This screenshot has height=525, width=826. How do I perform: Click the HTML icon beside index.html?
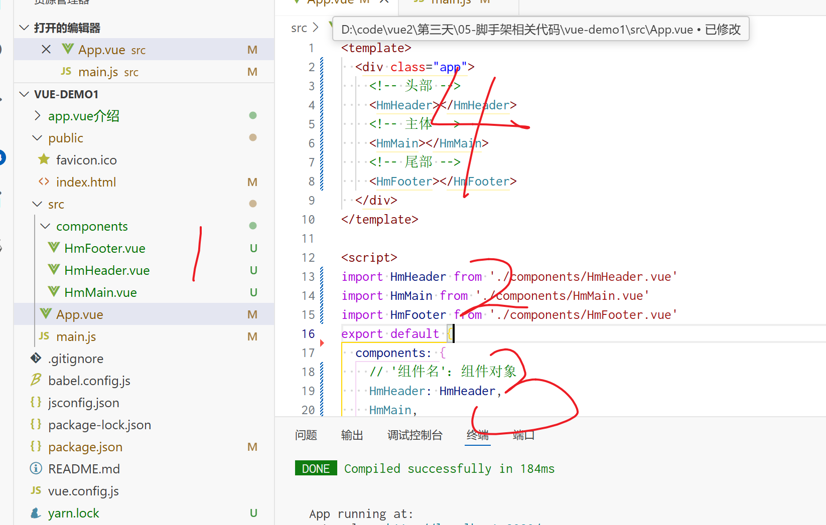coord(44,182)
